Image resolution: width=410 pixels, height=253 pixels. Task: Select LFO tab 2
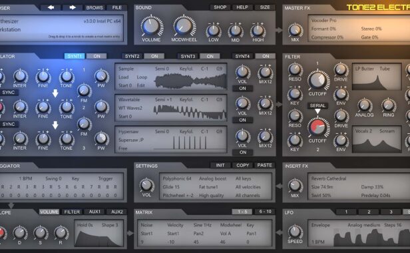pyautogui.click(x=369, y=212)
